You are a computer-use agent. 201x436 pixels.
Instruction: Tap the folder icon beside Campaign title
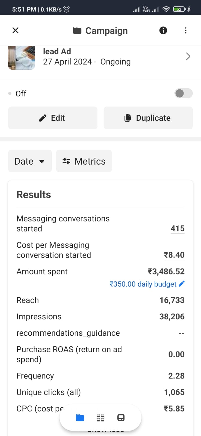point(77,31)
